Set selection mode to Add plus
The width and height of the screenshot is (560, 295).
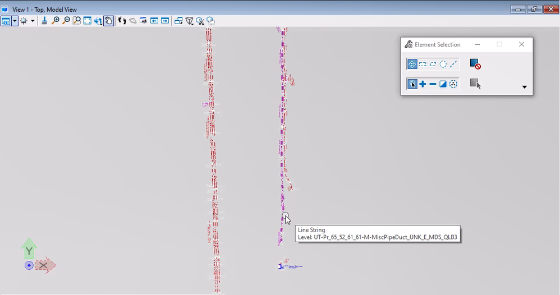coord(423,84)
